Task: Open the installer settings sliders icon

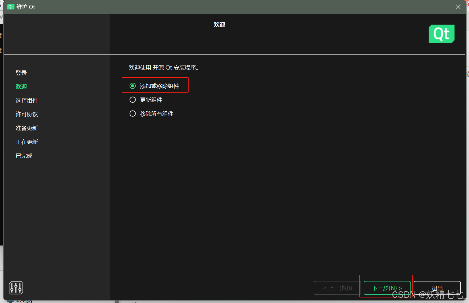Action: (x=16, y=288)
